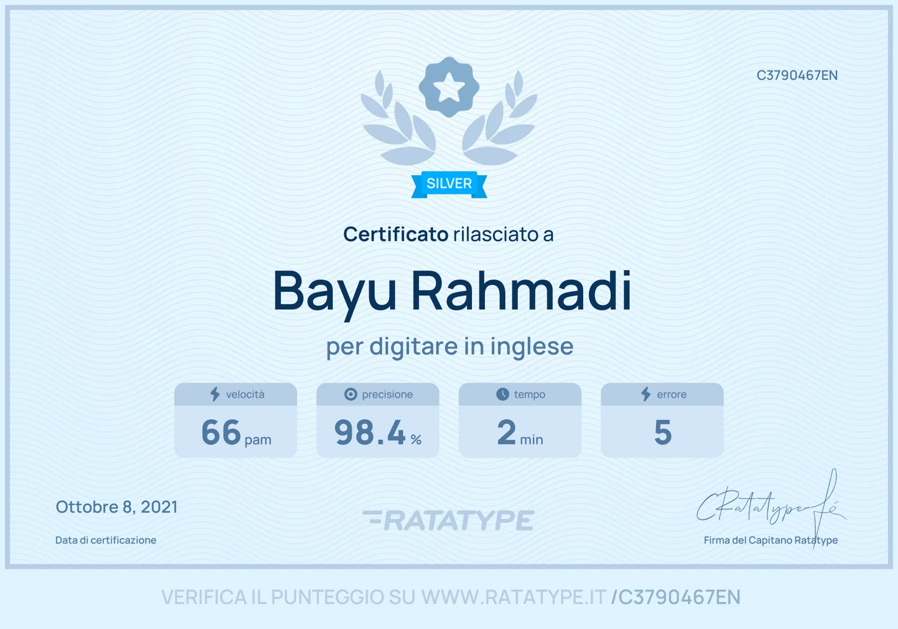898x629 pixels.
Task: Click the date 'Ottobre 8, 2021'
Action: 117,507
